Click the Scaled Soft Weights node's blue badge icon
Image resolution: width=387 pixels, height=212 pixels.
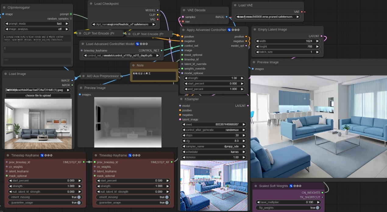(x=291, y=186)
